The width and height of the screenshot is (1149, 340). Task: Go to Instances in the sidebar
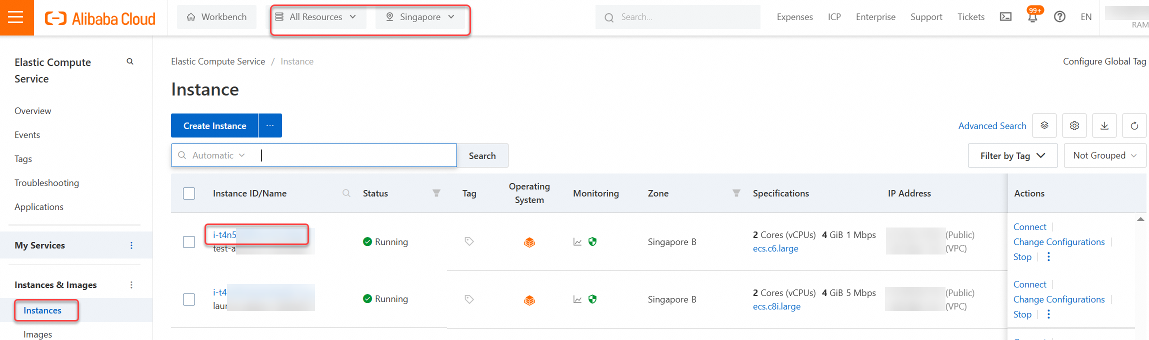(42, 310)
